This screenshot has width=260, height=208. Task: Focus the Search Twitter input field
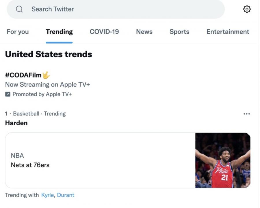[x=116, y=9]
